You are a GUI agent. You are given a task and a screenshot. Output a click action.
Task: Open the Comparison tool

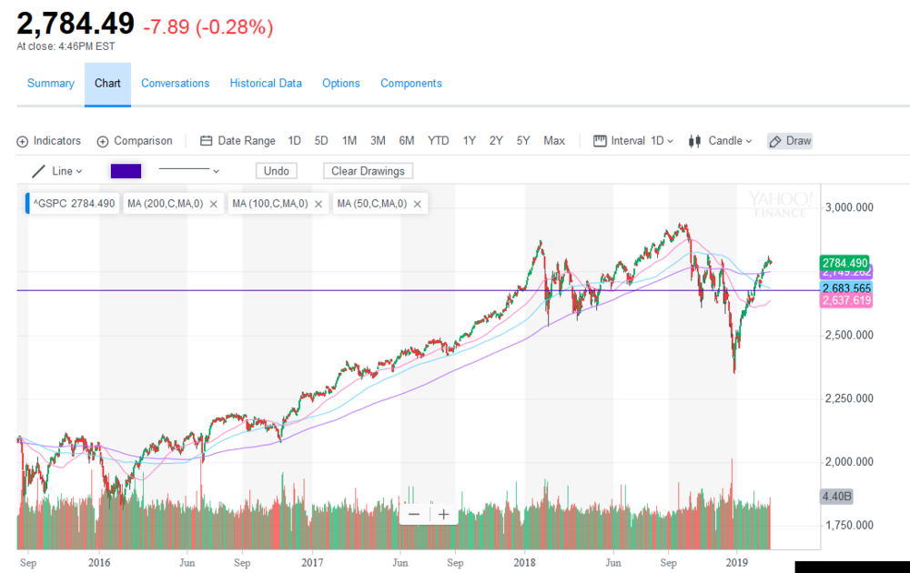pyautogui.click(x=135, y=140)
